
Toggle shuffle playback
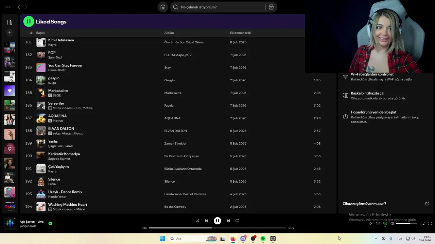coord(197,221)
